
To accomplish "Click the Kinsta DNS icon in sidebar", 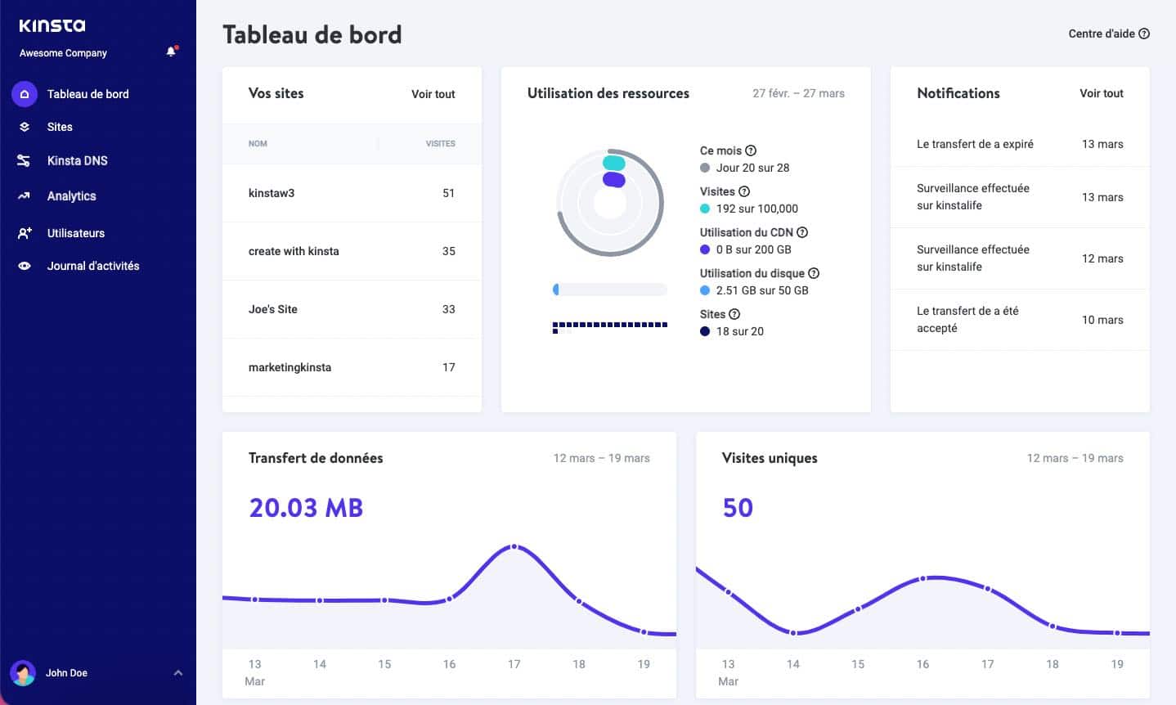I will click(x=25, y=160).
